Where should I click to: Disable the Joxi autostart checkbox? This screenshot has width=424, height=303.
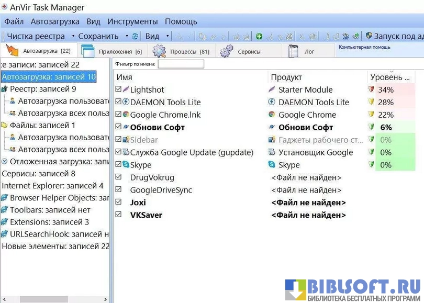point(118,202)
